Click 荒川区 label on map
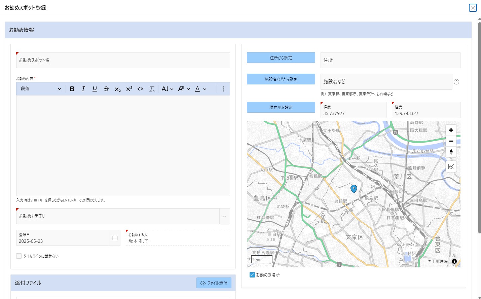Image resolution: width=481 pixels, height=299 pixels. 403,177
